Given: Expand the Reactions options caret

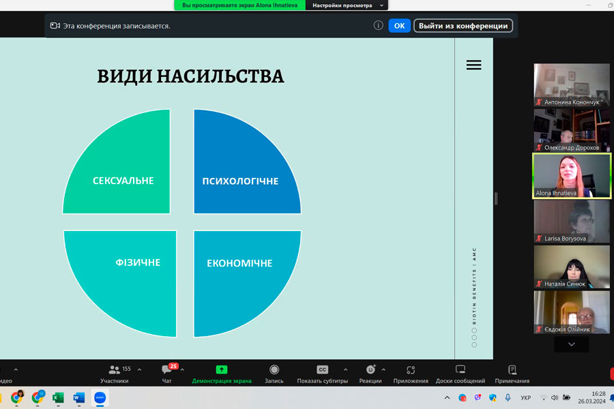Looking at the screenshot, I should point(383,369).
